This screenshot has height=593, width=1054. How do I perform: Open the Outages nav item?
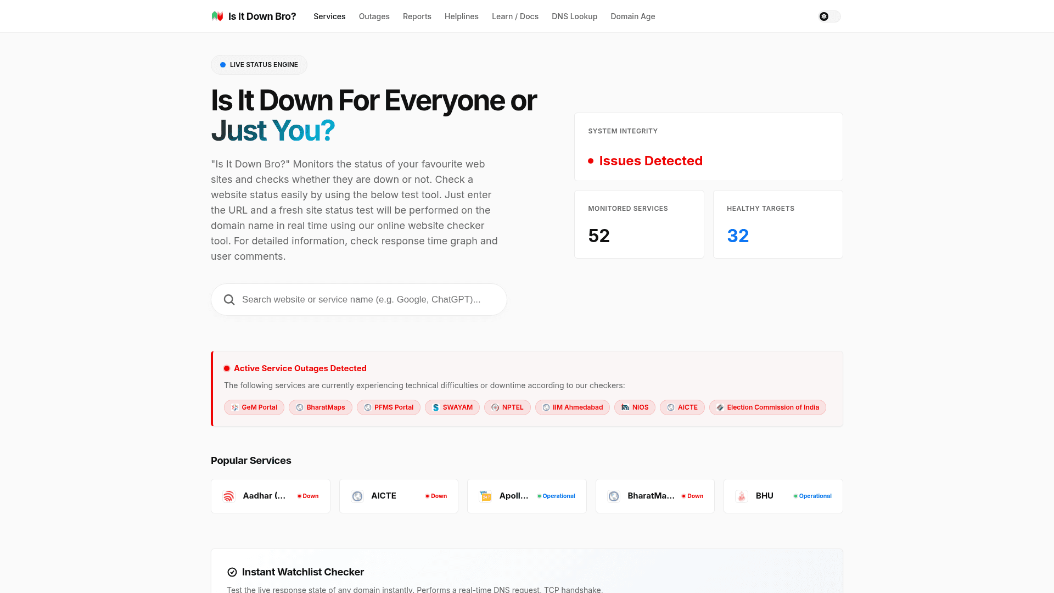tap(374, 16)
